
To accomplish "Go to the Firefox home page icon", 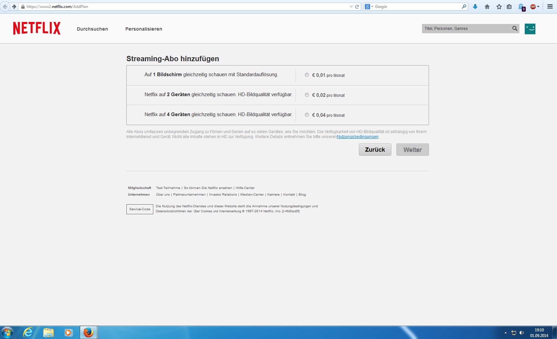I will 487,7.
